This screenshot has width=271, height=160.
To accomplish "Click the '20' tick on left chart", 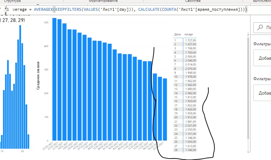I will [22, 151].
